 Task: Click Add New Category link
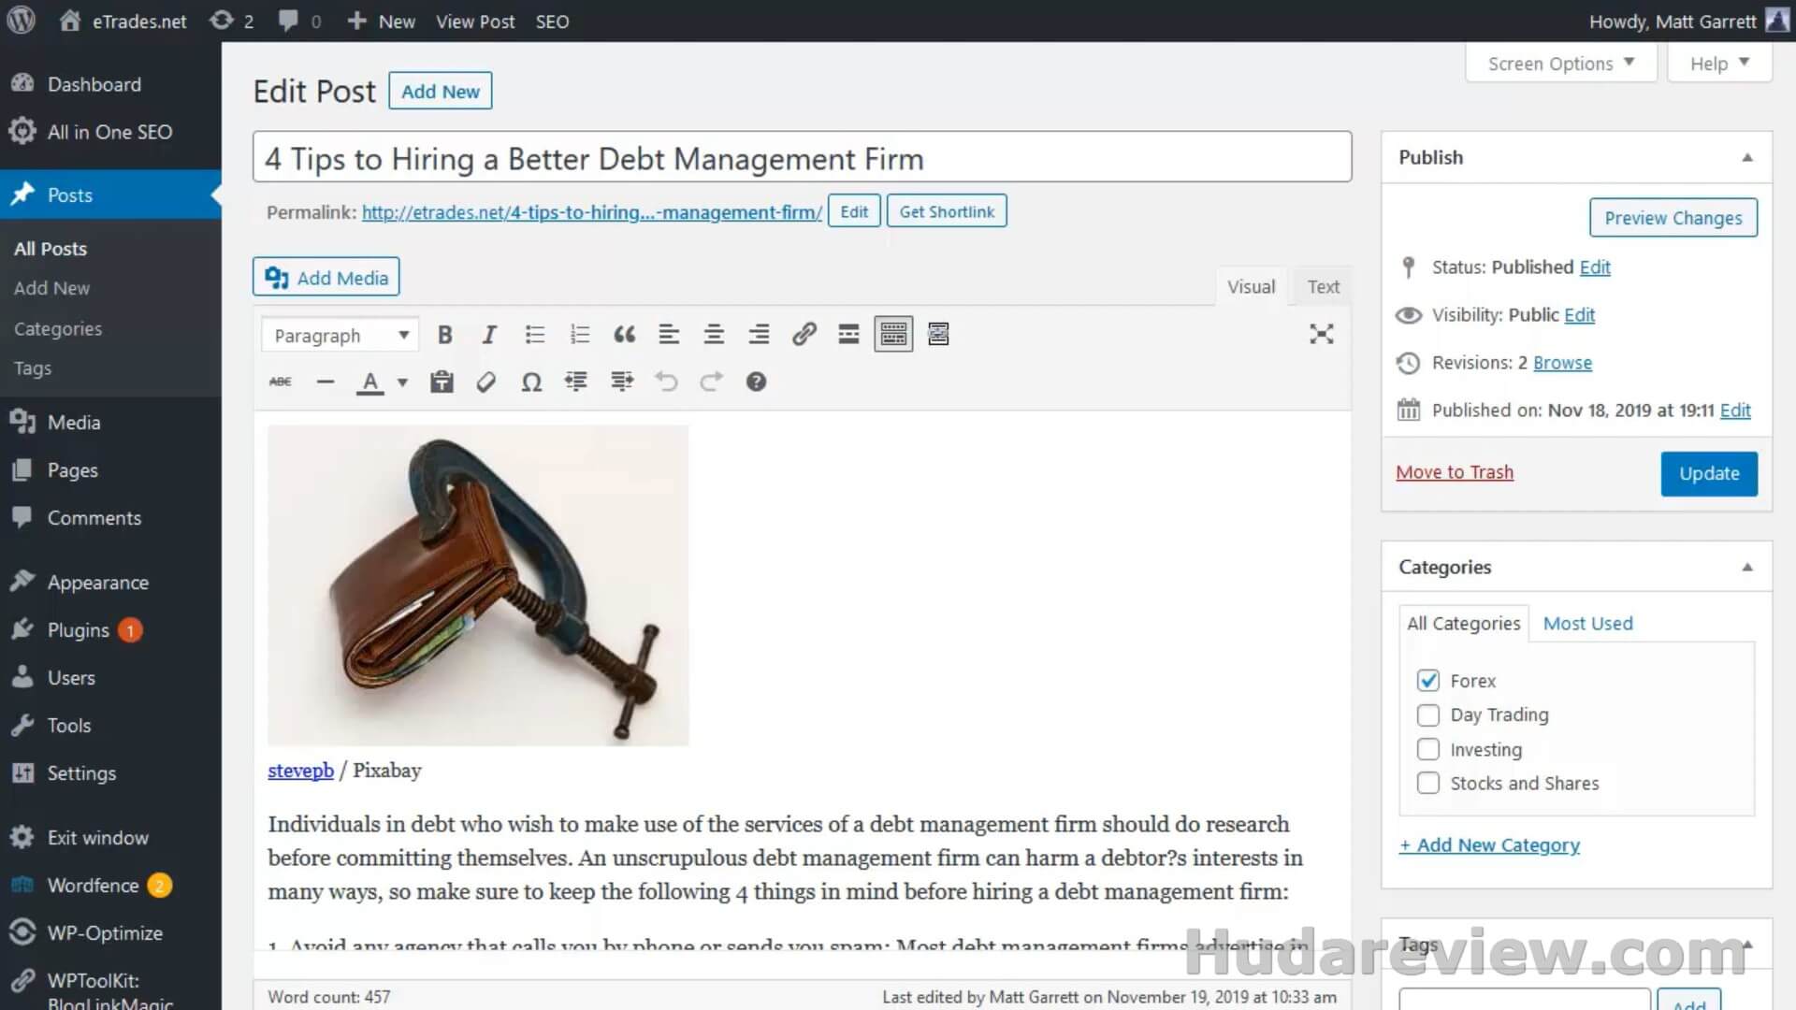coord(1489,845)
